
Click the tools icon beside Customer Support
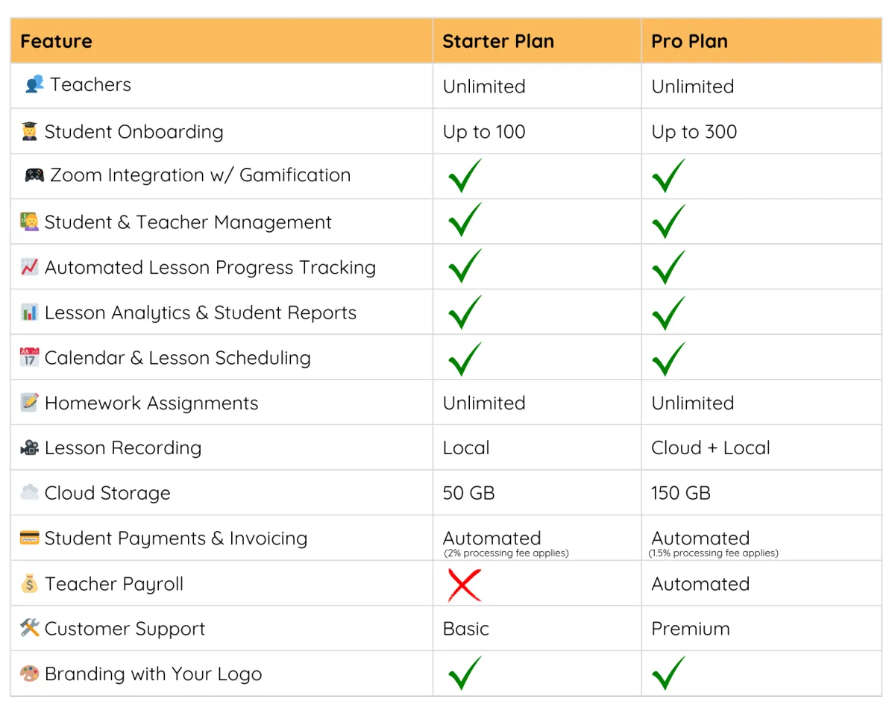pyautogui.click(x=29, y=628)
